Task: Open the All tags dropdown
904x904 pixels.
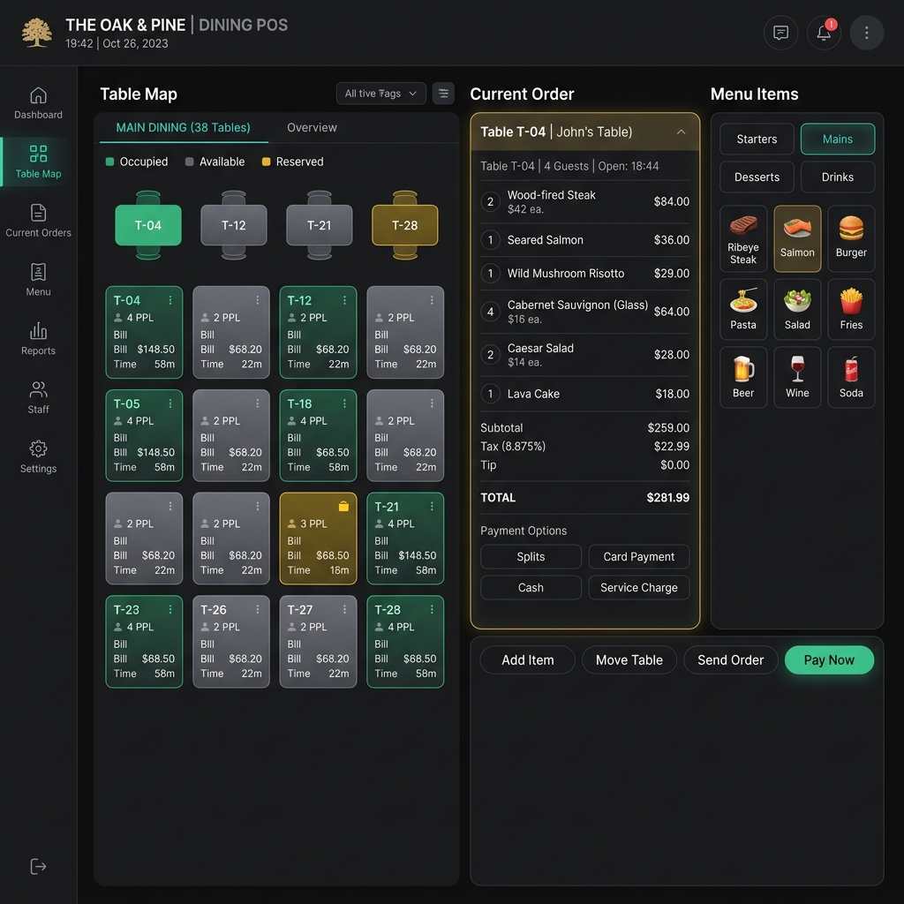Action: click(380, 94)
